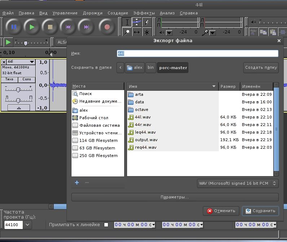Open the output meter dropdown arrow
Viewport: 287px width, 242px height.
coord(169,33)
